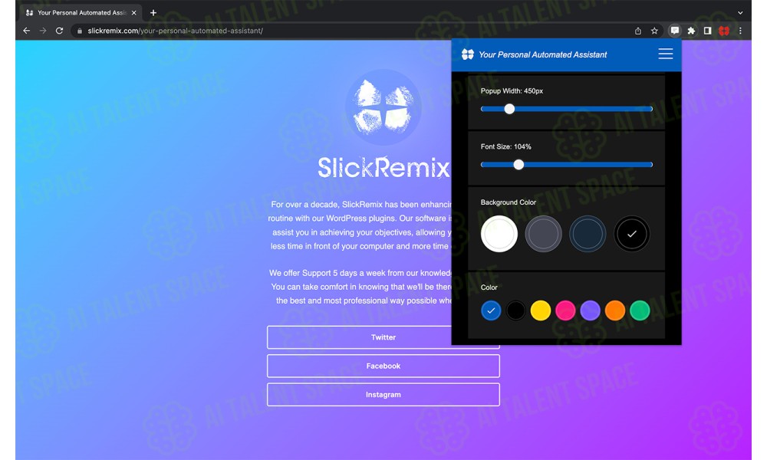Viewport: 767px width, 460px height.
Task: Pick the yellow accent color
Action: [x=541, y=310]
